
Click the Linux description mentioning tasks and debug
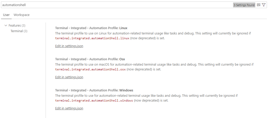pyautogui.click(x=153, y=36)
